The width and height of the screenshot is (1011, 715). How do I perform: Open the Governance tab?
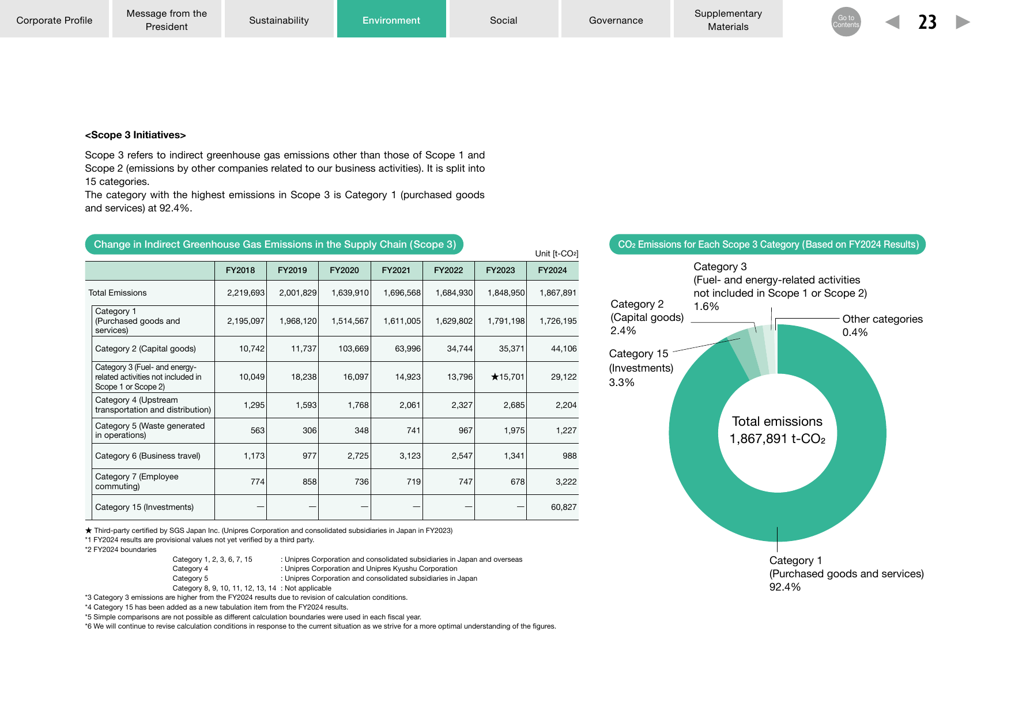[616, 19]
